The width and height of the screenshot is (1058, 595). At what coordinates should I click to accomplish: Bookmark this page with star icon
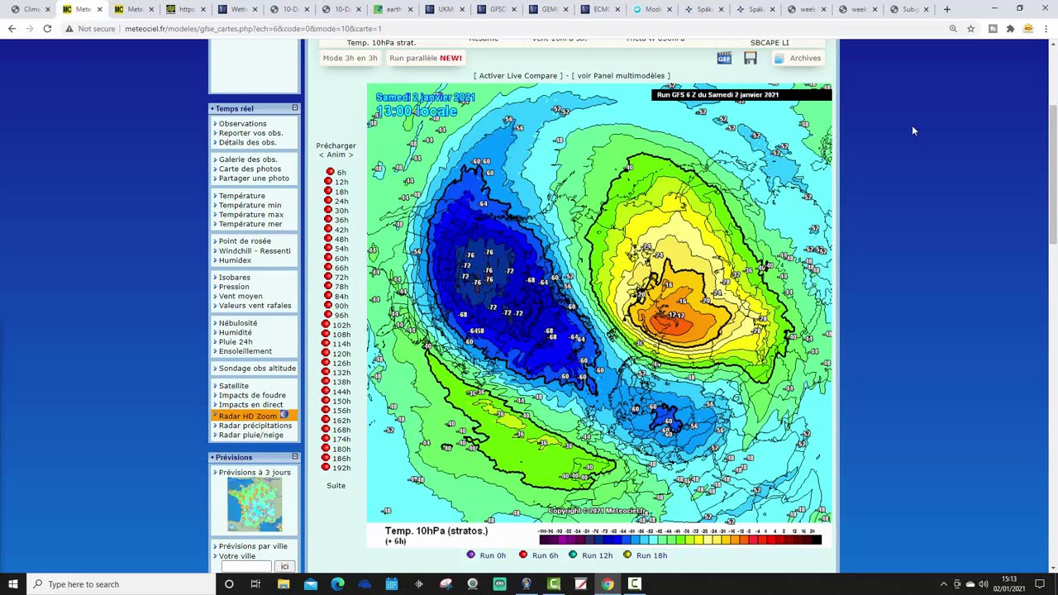971,28
